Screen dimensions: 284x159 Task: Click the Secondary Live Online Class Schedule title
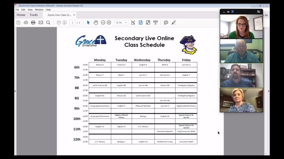(x=144, y=42)
